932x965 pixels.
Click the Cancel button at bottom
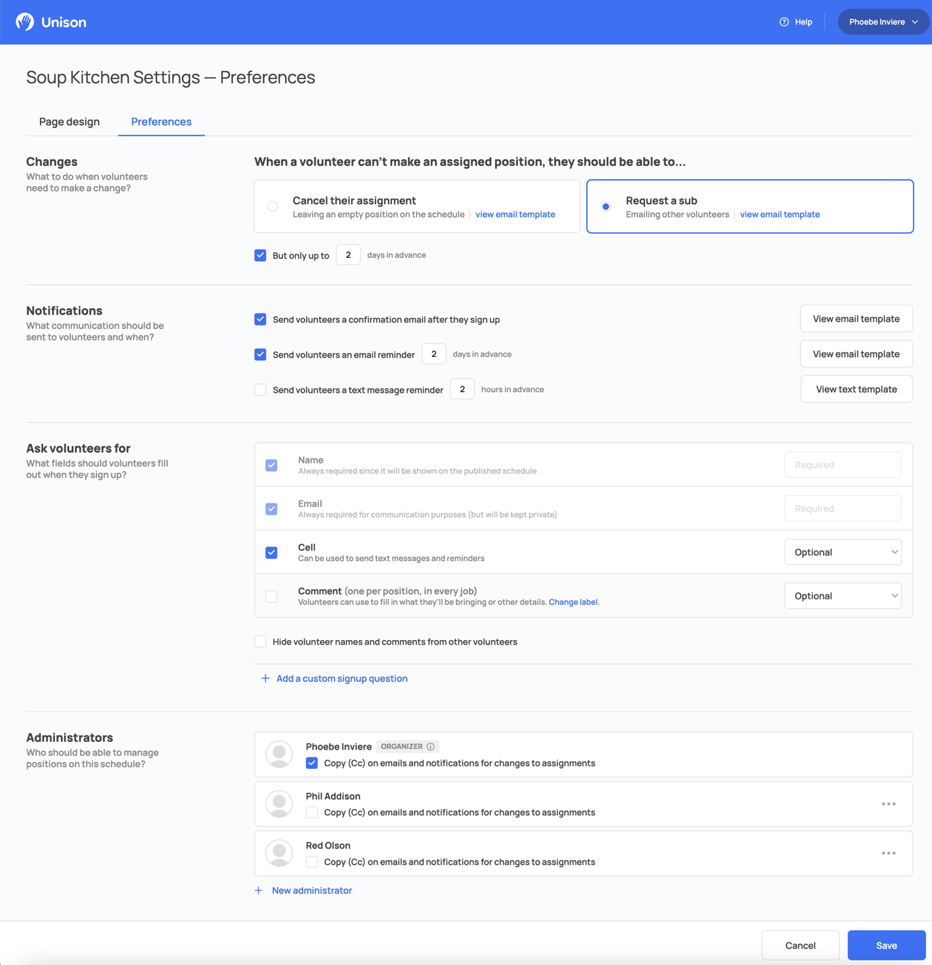pyautogui.click(x=800, y=945)
